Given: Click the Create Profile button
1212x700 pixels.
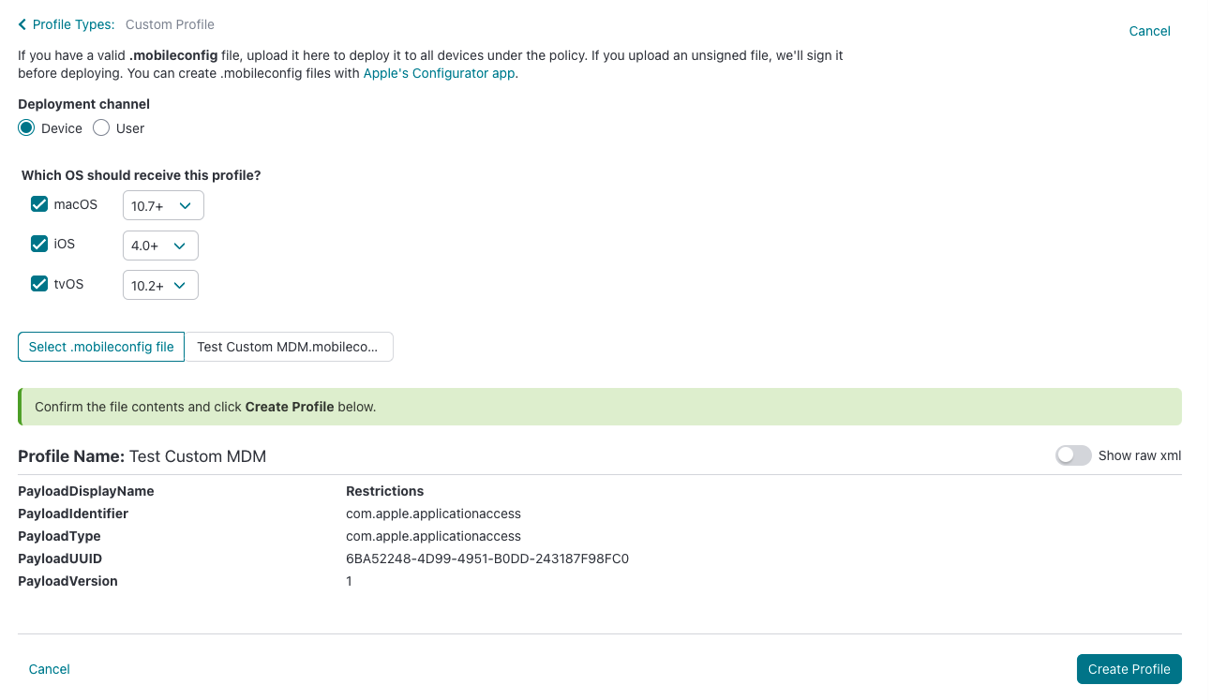Looking at the screenshot, I should pos(1129,669).
